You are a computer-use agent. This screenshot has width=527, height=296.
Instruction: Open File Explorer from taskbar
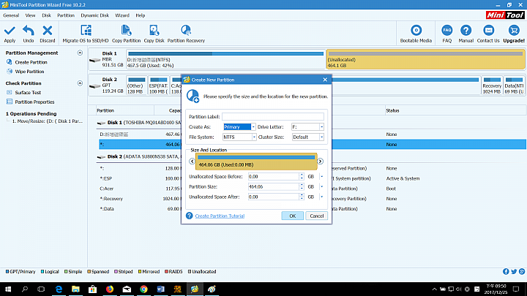75,289
